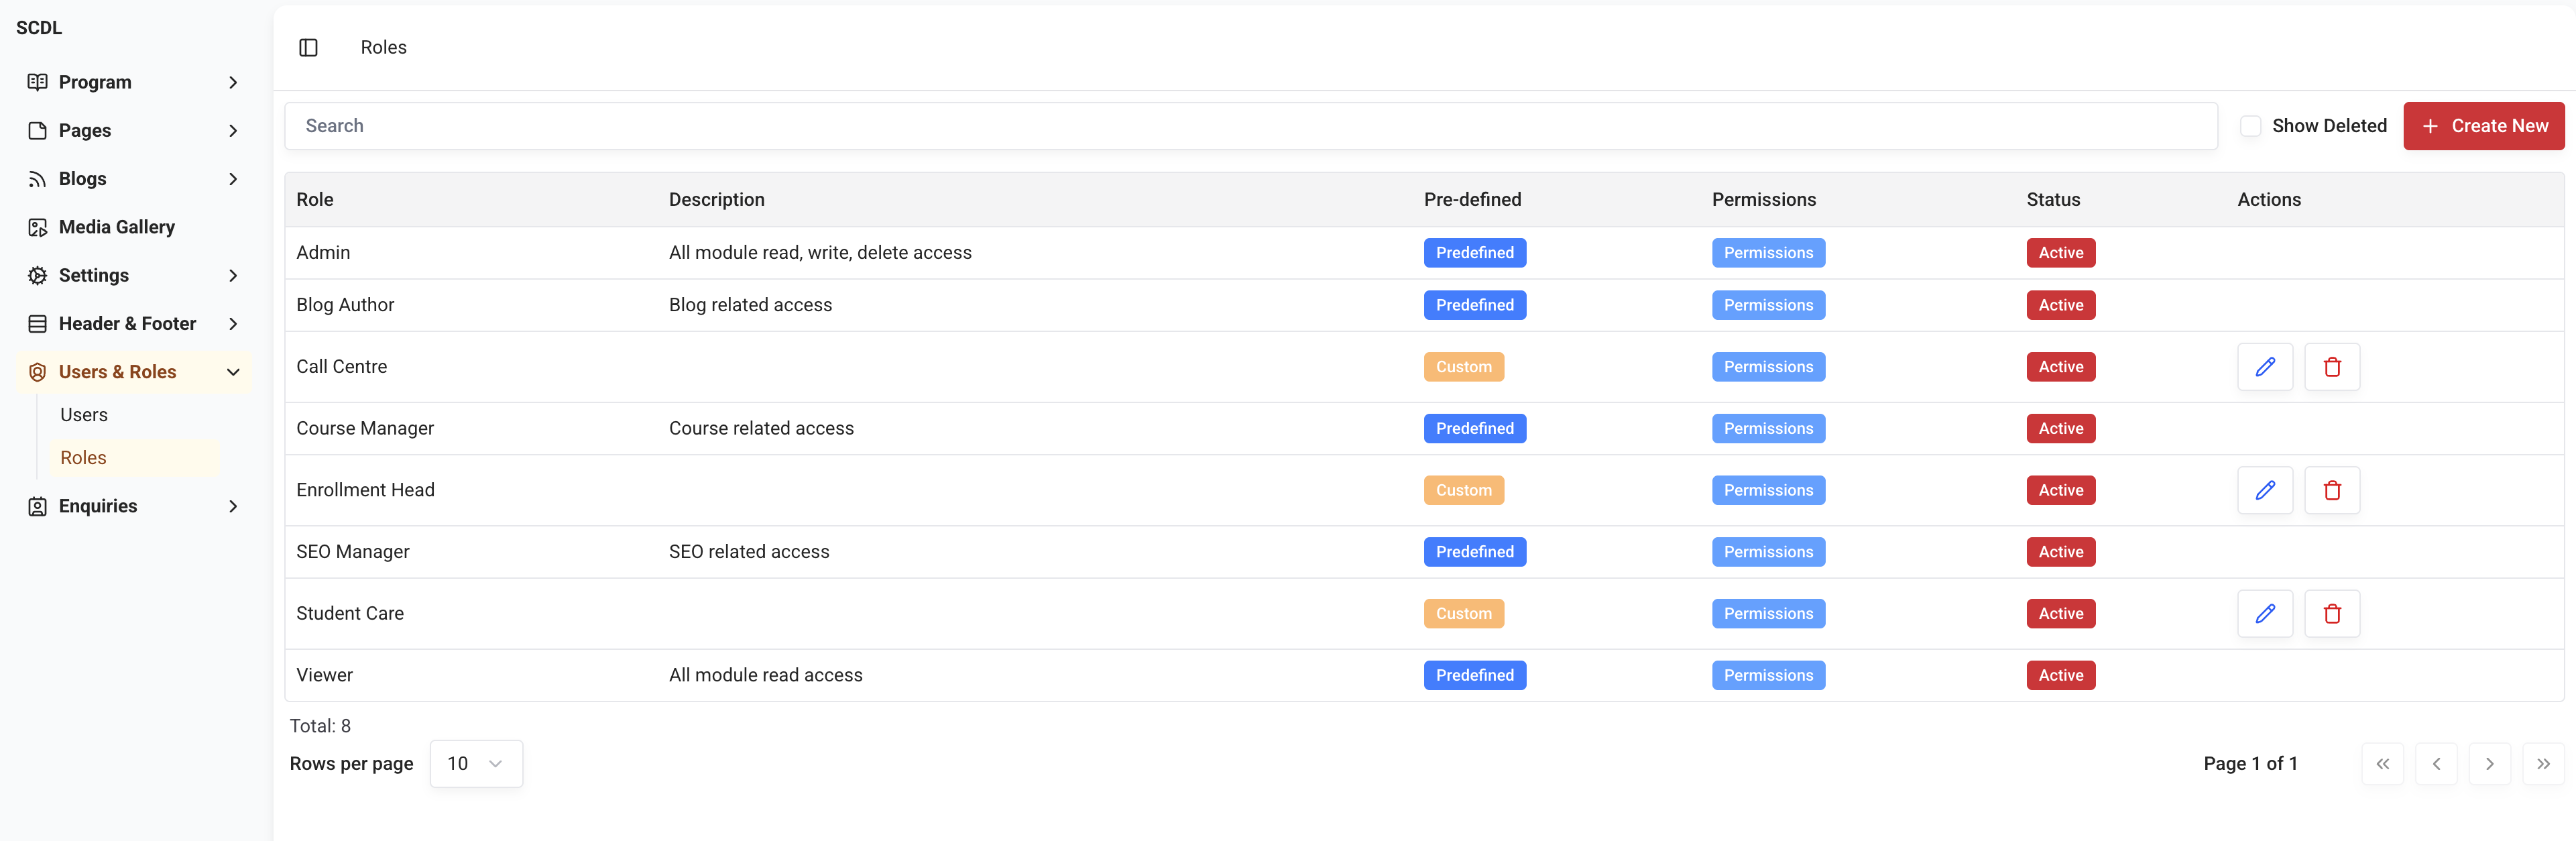Click the Pages document icon
Image resolution: width=2576 pixels, height=841 pixels.
click(x=37, y=130)
